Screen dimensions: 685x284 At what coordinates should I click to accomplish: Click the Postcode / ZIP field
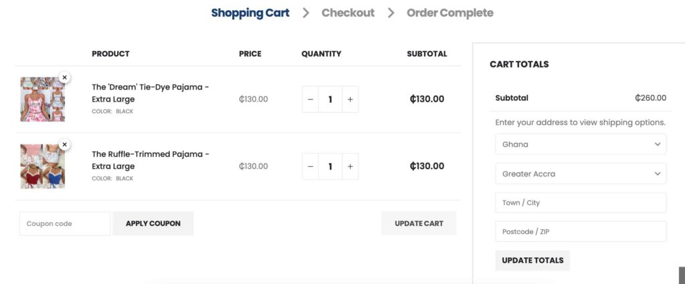(x=581, y=232)
